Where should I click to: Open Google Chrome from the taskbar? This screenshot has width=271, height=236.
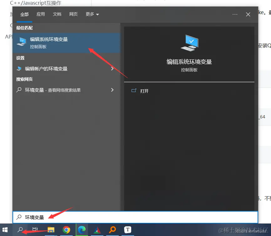click(x=66, y=229)
